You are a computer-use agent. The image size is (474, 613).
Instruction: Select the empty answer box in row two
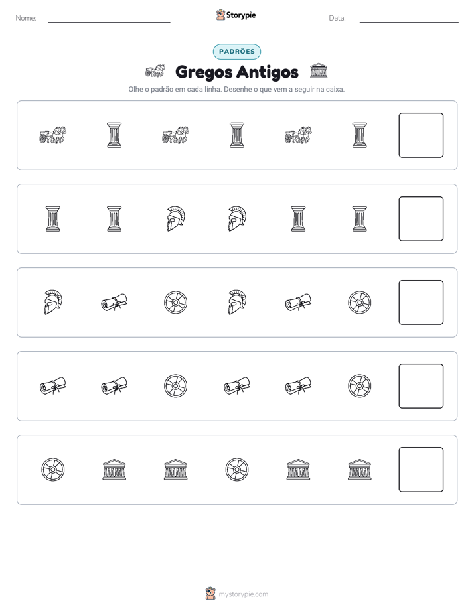pos(421,219)
